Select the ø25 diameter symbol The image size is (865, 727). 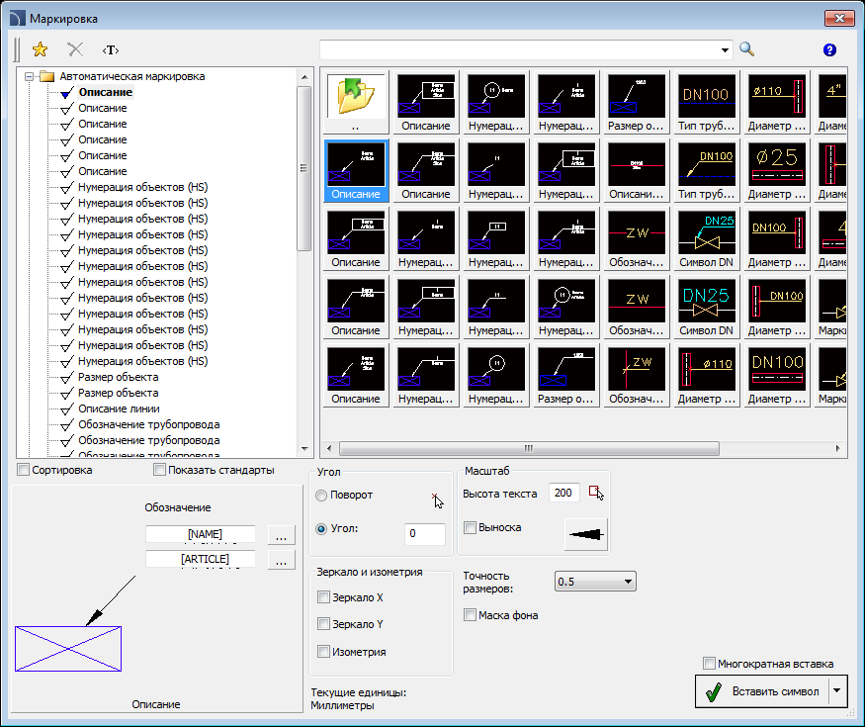(x=776, y=170)
